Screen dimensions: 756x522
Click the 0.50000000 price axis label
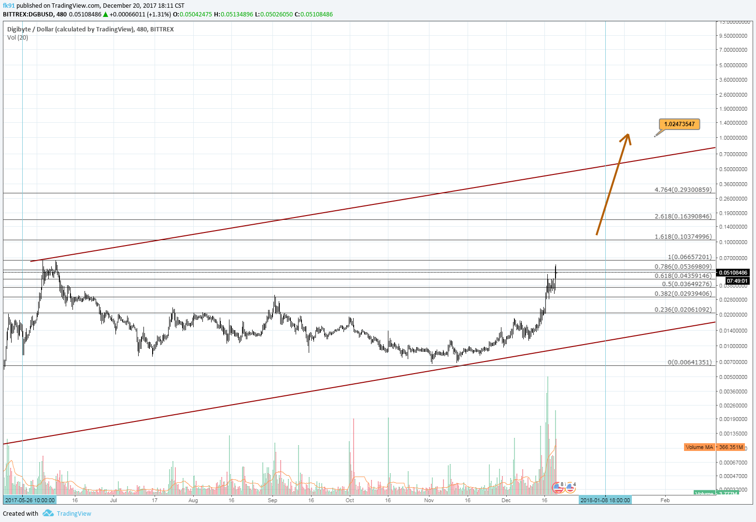(x=733, y=169)
